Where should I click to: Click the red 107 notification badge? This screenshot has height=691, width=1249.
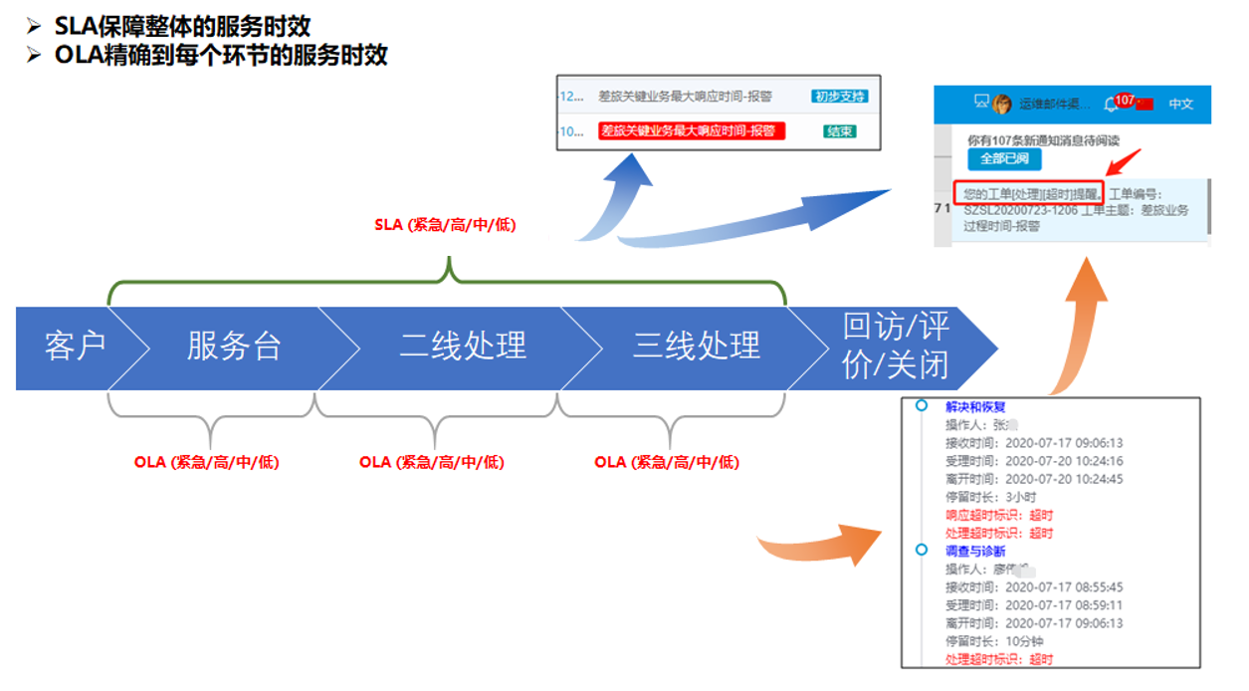click(1125, 100)
